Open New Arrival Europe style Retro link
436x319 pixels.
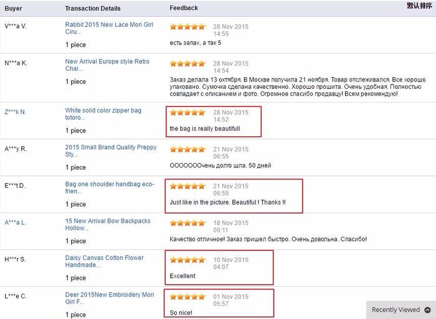(107, 65)
